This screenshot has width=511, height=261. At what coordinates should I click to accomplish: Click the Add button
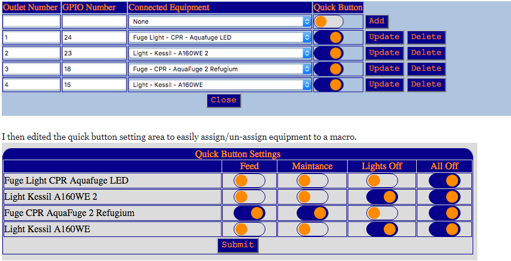(x=376, y=22)
